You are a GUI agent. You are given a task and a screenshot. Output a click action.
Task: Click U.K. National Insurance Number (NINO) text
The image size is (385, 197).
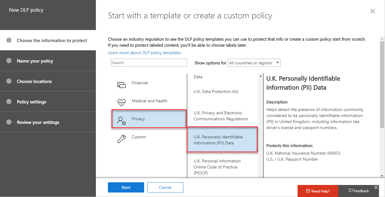[303, 153]
